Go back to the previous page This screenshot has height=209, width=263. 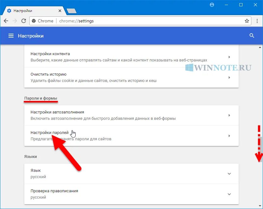pyautogui.click(x=6, y=21)
